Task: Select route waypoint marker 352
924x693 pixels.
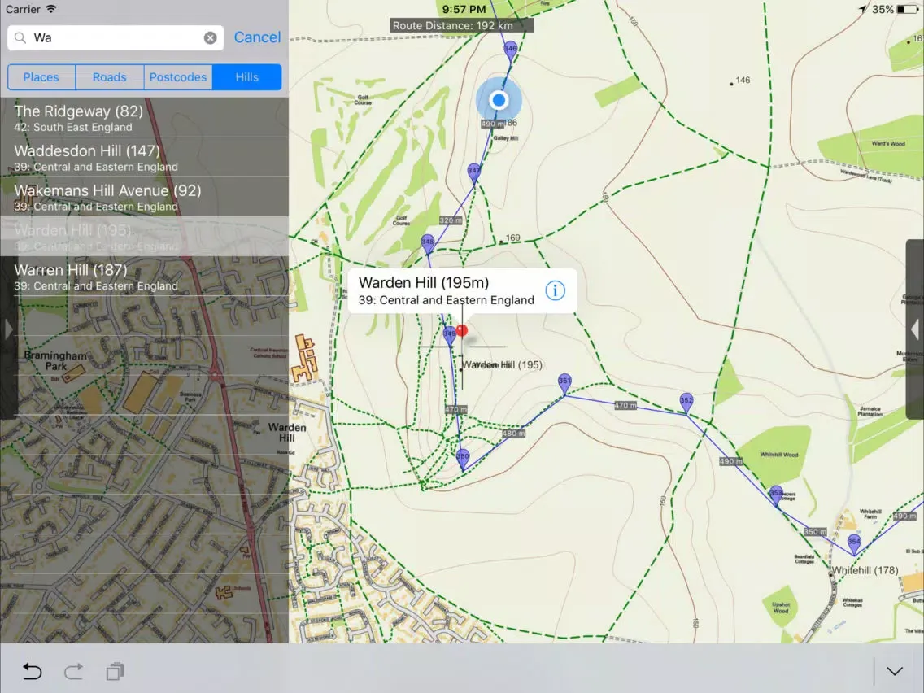Action: [686, 401]
